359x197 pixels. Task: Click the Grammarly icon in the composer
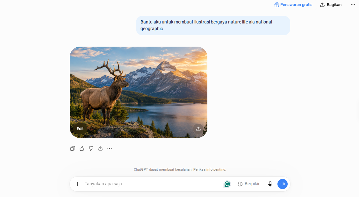tap(227, 184)
